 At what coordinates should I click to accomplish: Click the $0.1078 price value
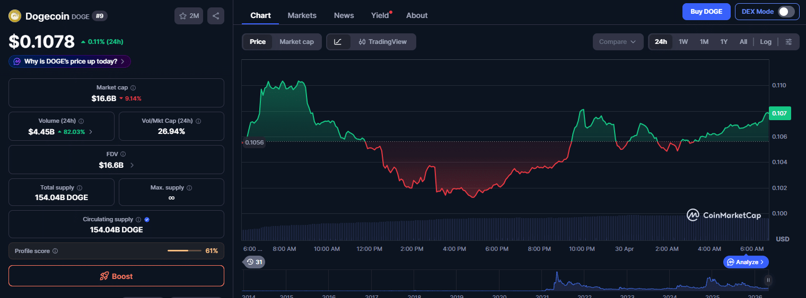click(41, 41)
